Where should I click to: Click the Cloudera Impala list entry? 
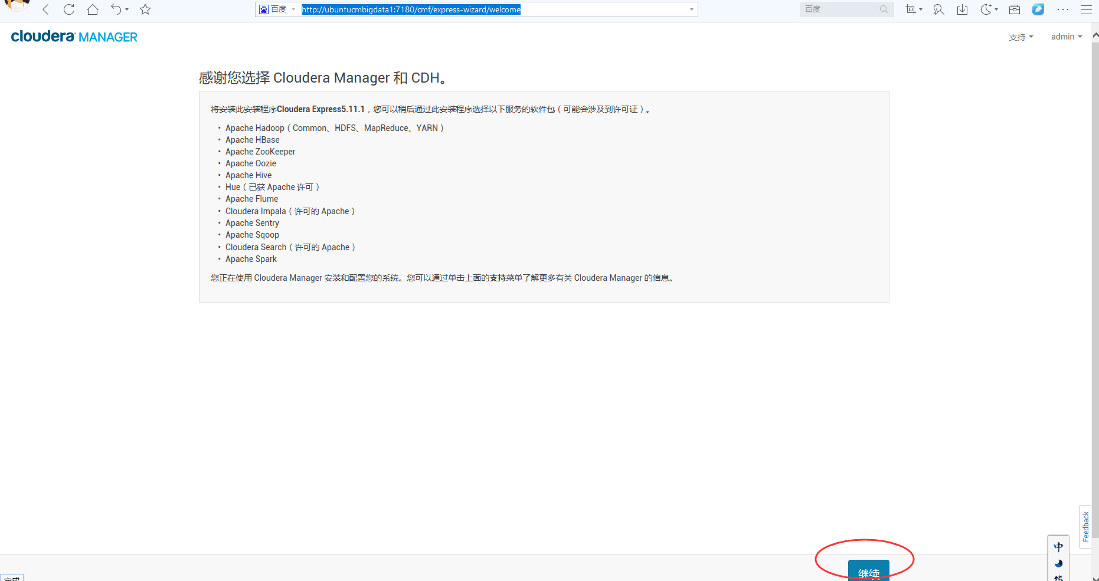click(x=290, y=211)
